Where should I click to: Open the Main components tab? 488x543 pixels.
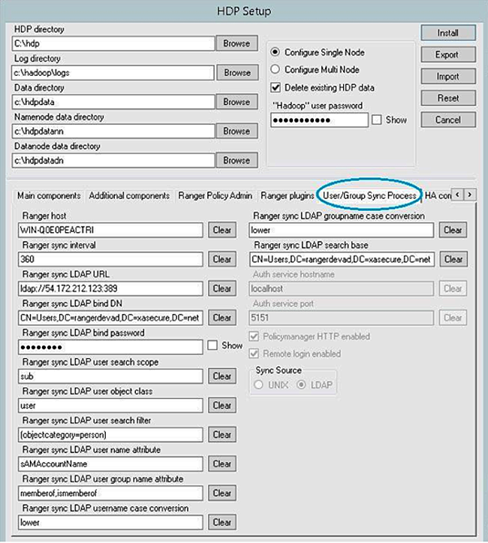point(49,196)
